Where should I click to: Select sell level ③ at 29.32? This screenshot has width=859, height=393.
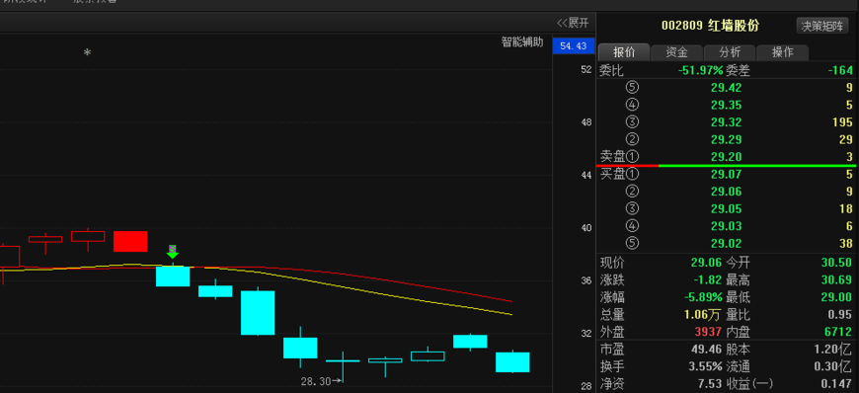[726, 121]
